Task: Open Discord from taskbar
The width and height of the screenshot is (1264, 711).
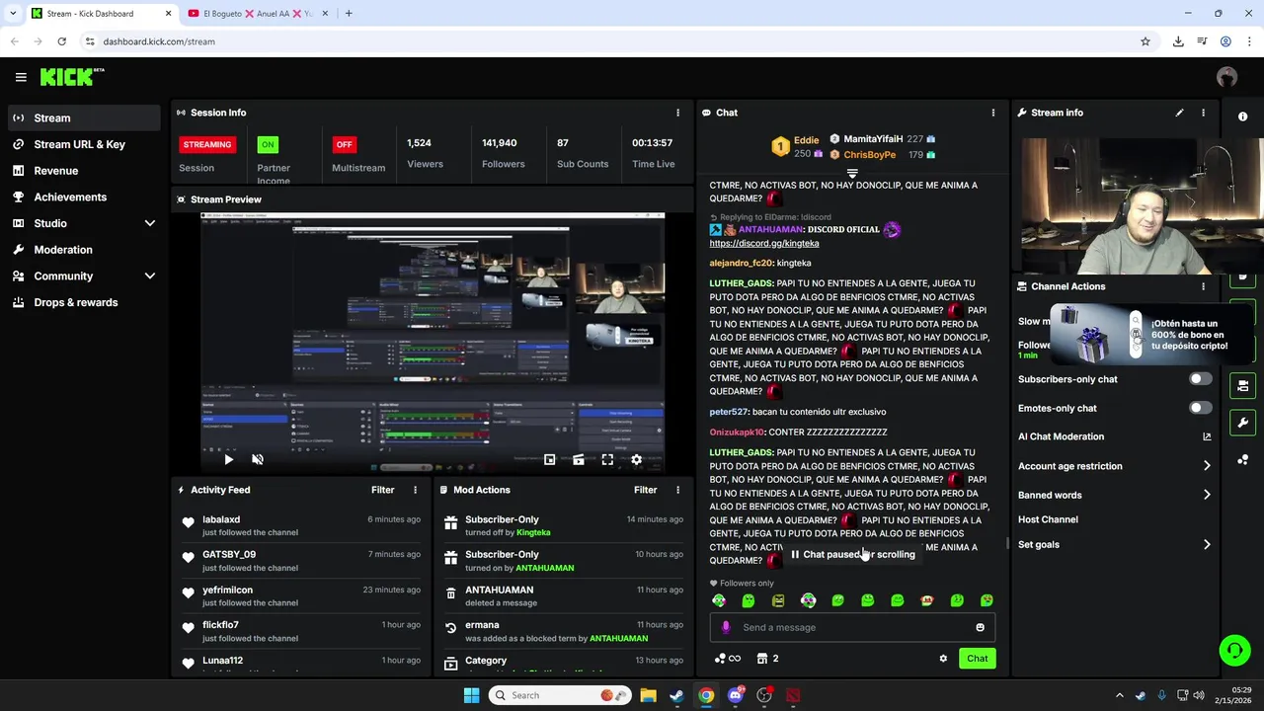Action: (735, 695)
